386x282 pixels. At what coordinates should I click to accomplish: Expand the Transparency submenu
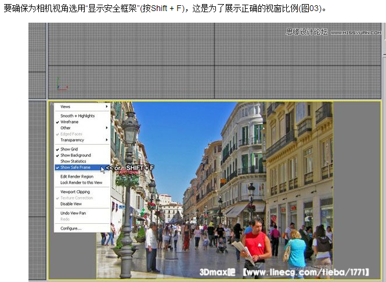82,140
